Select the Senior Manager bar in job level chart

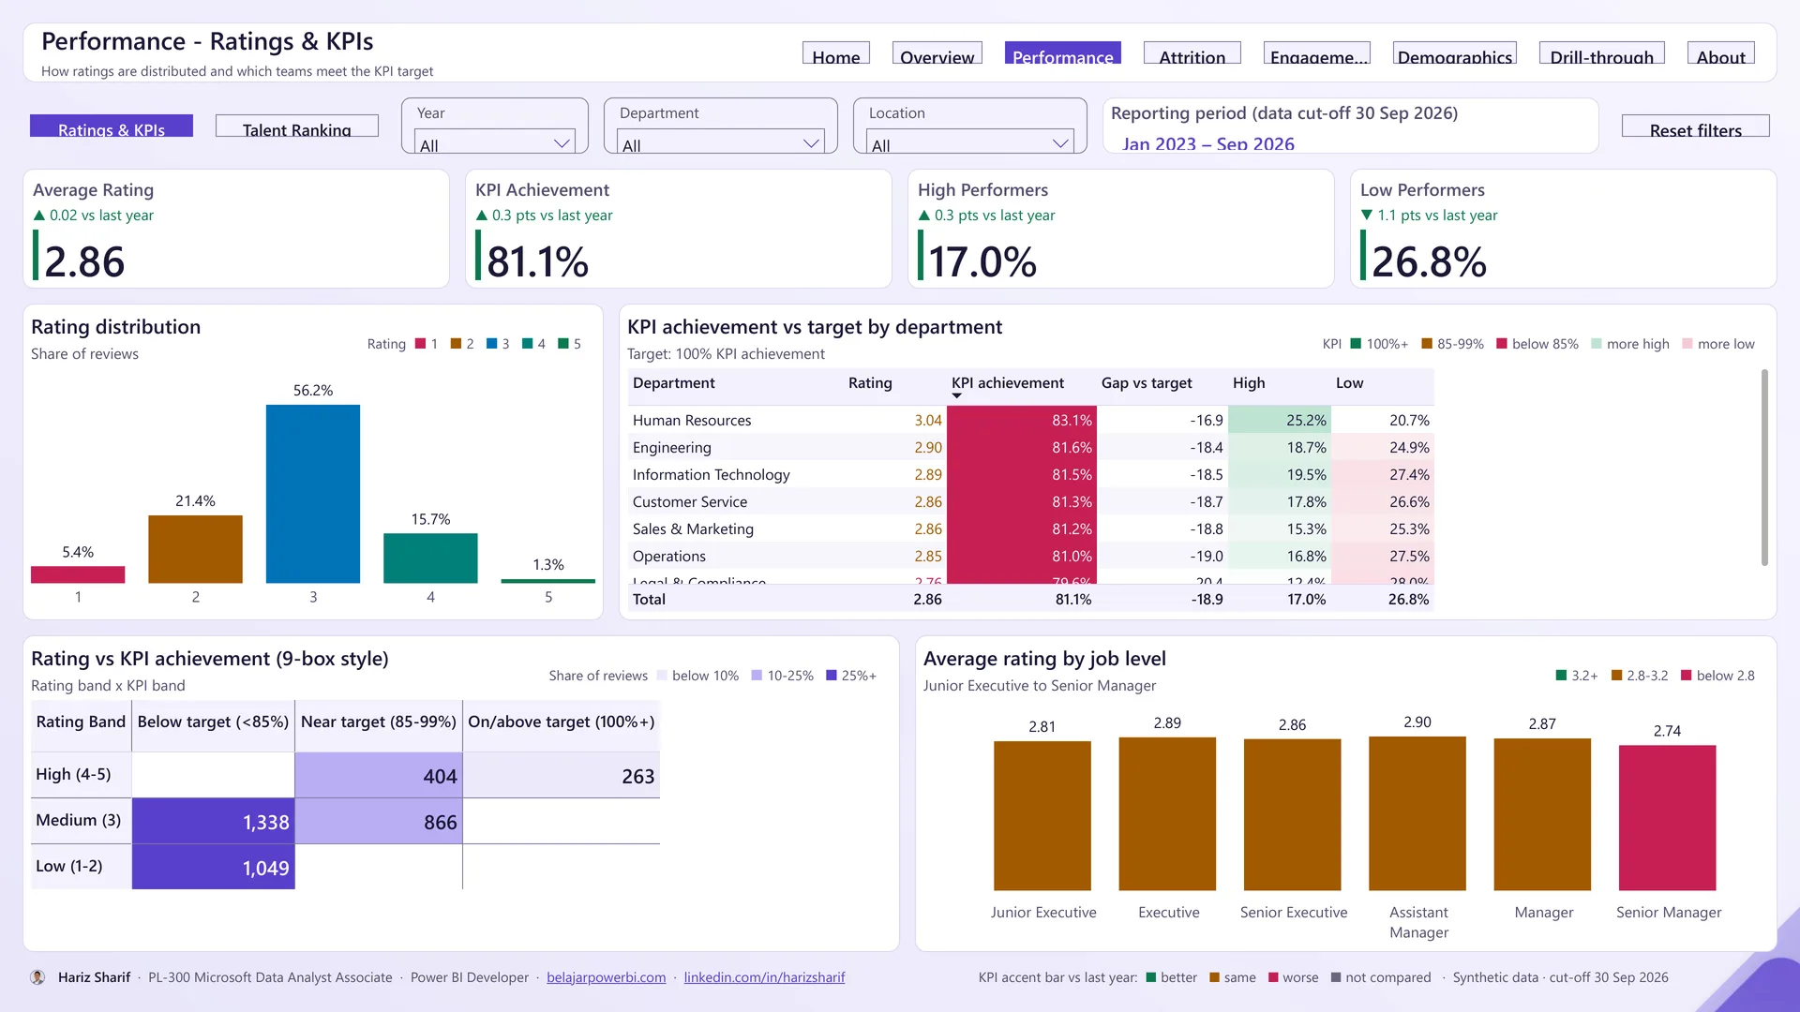1668,818
